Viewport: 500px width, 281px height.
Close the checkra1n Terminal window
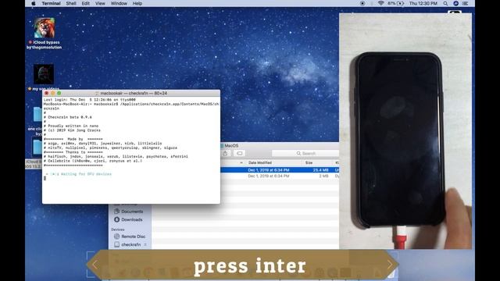[47, 93]
